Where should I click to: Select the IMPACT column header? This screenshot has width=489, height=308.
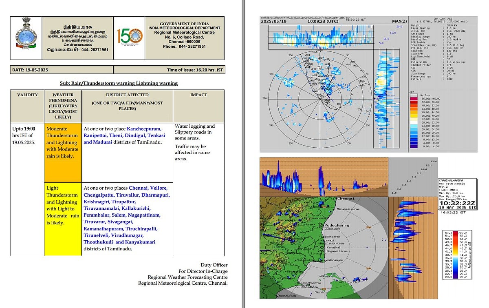(198, 95)
